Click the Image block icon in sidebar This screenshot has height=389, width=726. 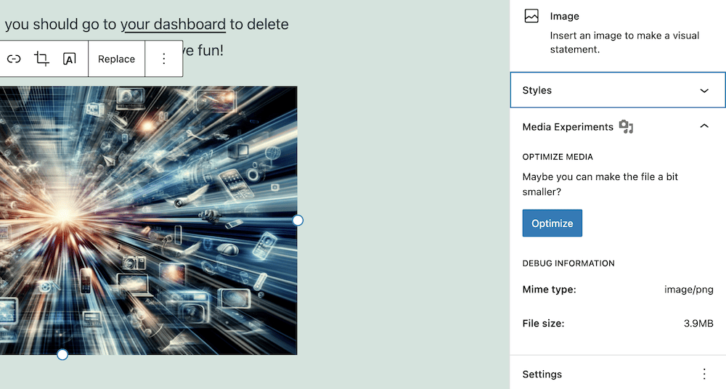click(x=531, y=16)
